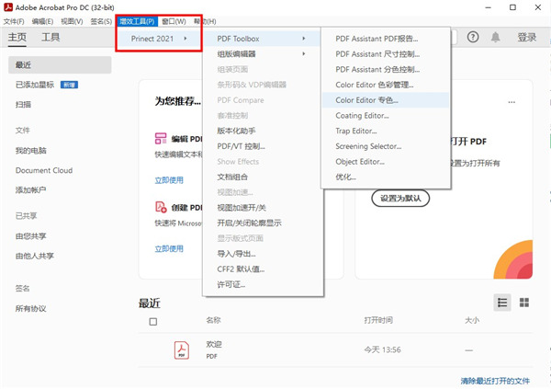The width and height of the screenshot is (551, 389).
Task: Click the edit PDF pink icon
Action: point(161,138)
